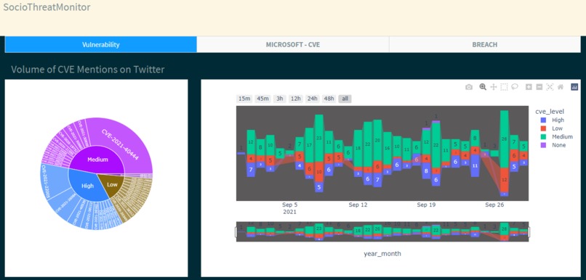The height and width of the screenshot is (280, 586).
Task: Toggle the High series in legend
Action: (553, 120)
